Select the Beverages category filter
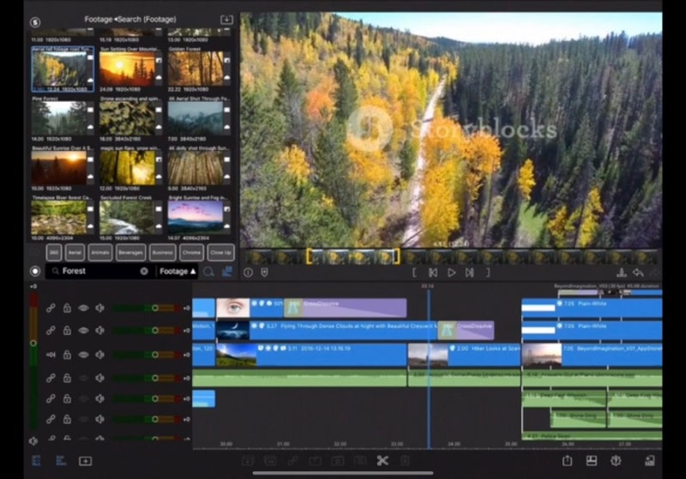The height and width of the screenshot is (479, 686). [x=131, y=253]
